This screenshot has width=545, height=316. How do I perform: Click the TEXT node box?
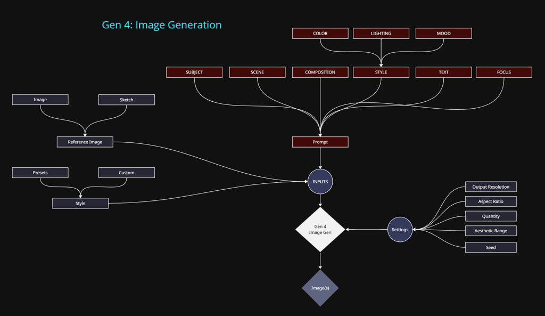click(443, 72)
